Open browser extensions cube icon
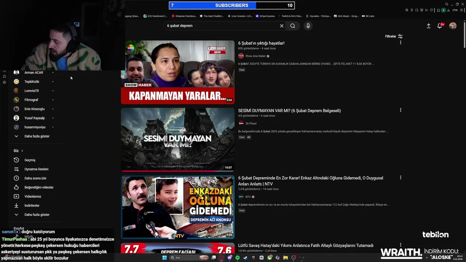The width and height of the screenshot is (466, 262). [x=438, y=10]
